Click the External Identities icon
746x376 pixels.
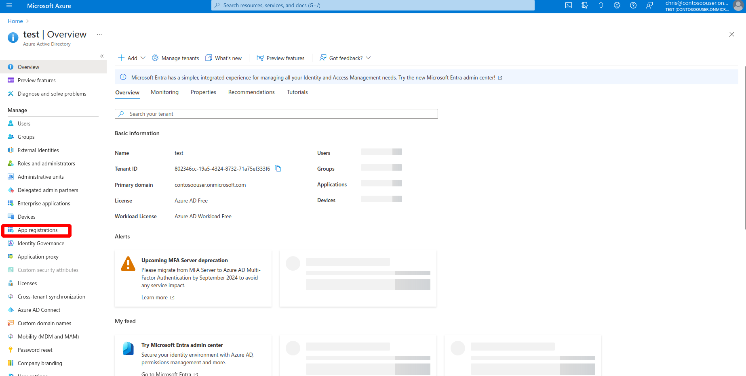(x=11, y=150)
